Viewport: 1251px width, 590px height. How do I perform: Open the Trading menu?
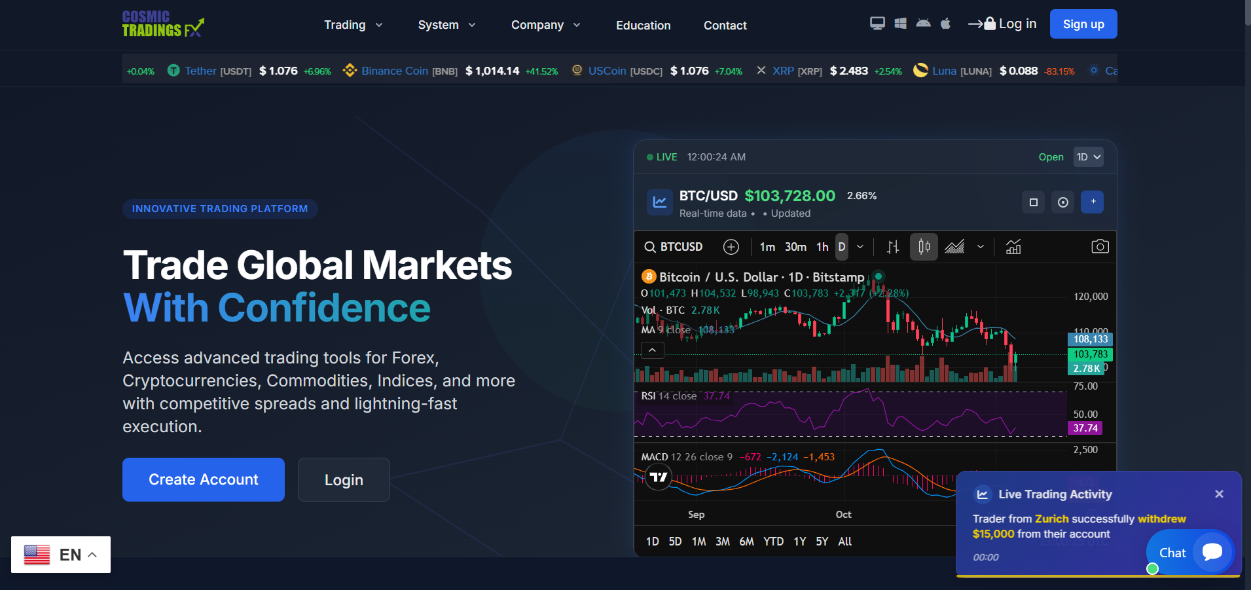tap(353, 25)
